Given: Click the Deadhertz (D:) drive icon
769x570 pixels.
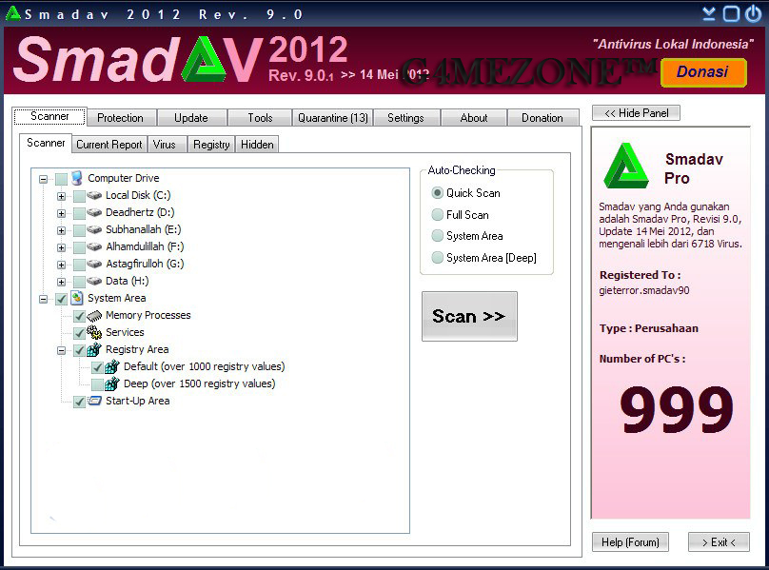Looking at the screenshot, I should coord(94,213).
